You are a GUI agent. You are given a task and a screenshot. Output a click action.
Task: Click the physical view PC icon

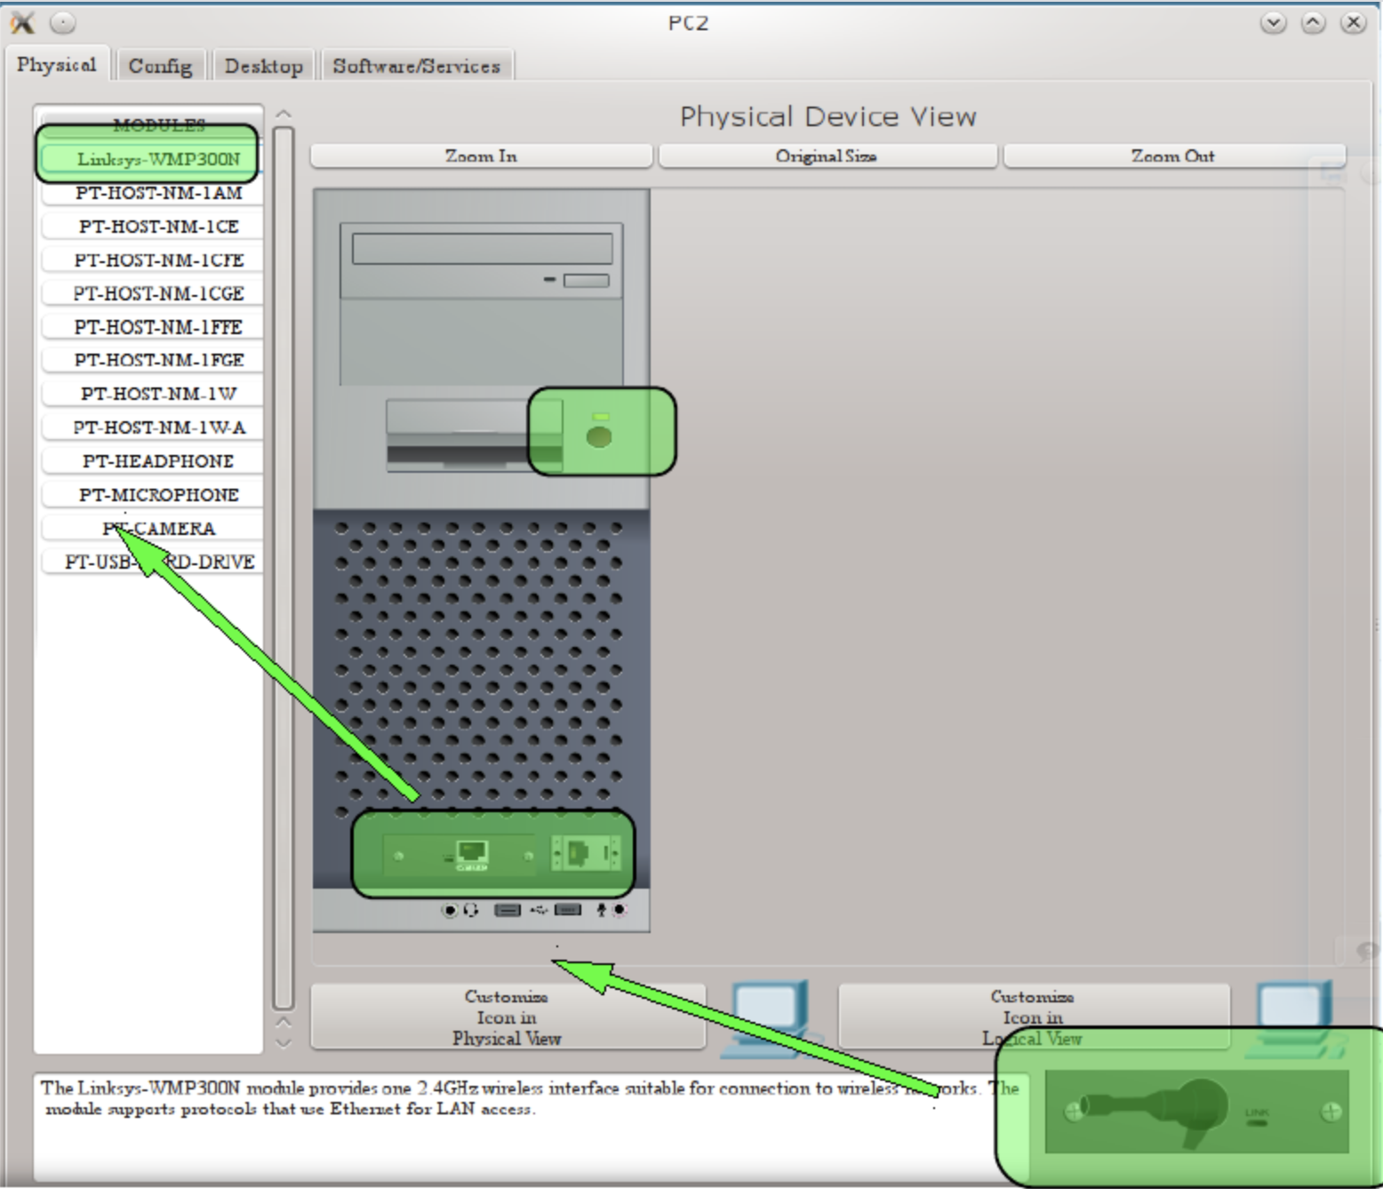(770, 1019)
